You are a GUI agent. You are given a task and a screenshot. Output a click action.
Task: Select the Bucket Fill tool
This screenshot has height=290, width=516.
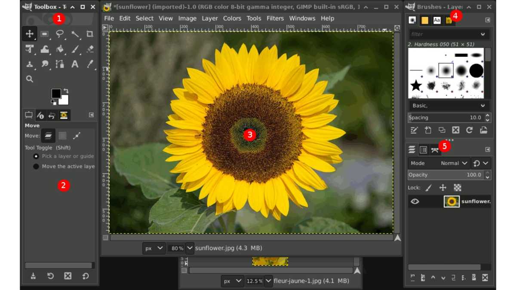pyautogui.click(x=60, y=49)
